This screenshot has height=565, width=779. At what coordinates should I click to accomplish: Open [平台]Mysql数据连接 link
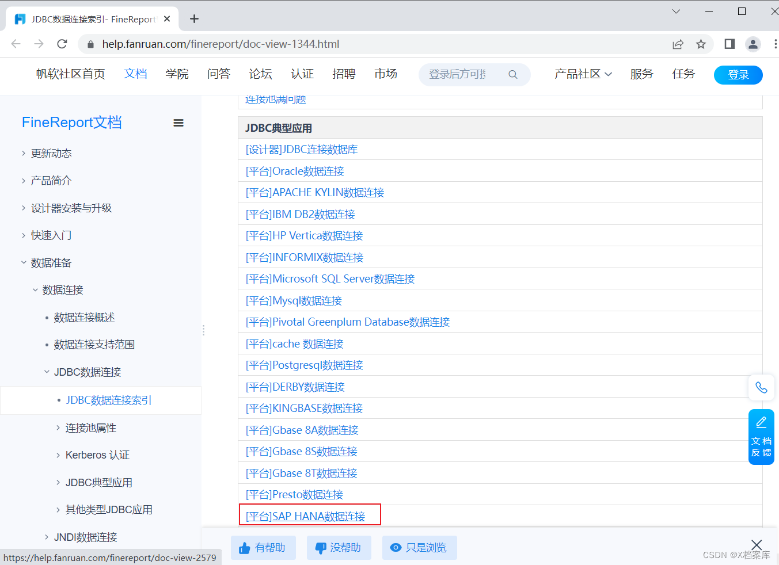(x=294, y=301)
